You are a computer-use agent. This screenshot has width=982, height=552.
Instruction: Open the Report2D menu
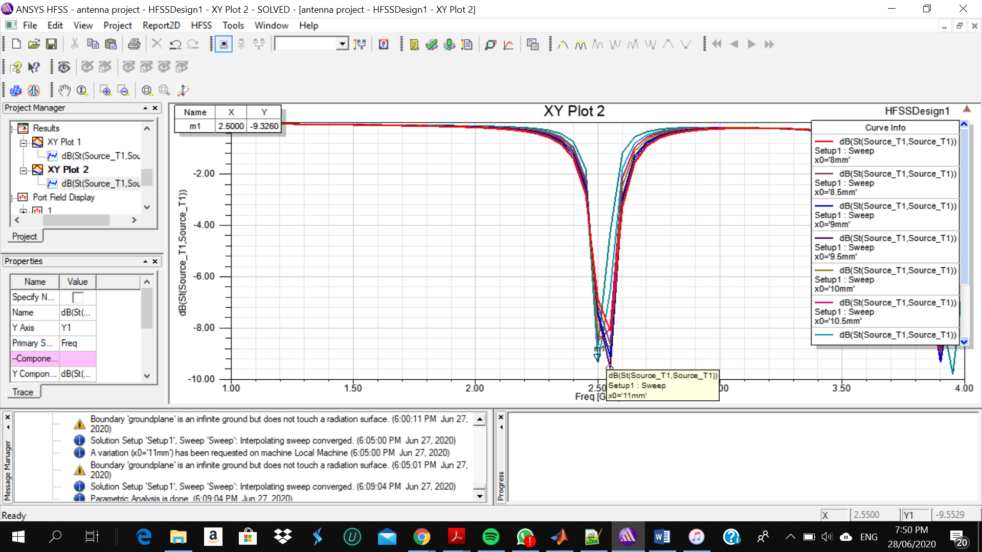(x=161, y=26)
